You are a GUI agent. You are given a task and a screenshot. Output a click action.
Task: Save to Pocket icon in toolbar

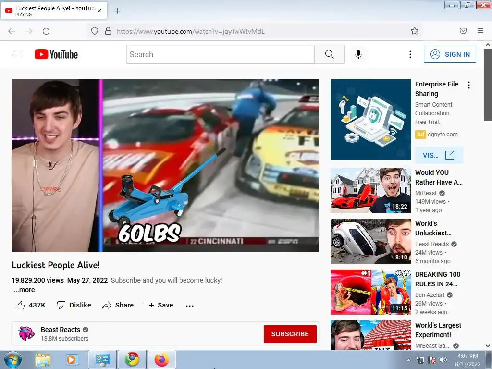point(463,31)
